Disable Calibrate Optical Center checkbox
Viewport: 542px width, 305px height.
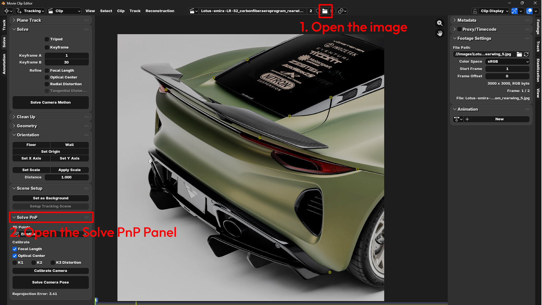tap(15, 256)
